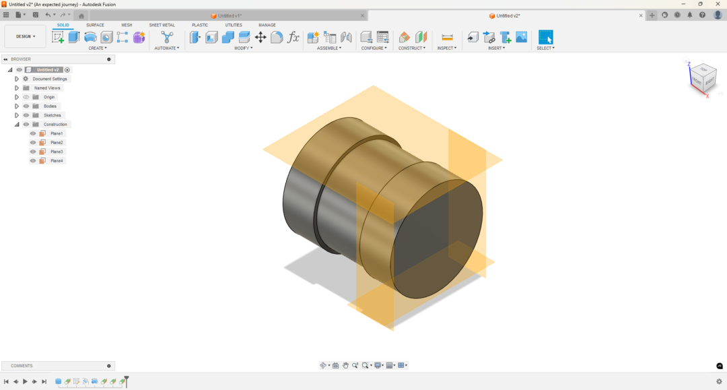Open the ASSEMBLE menu

click(x=329, y=48)
